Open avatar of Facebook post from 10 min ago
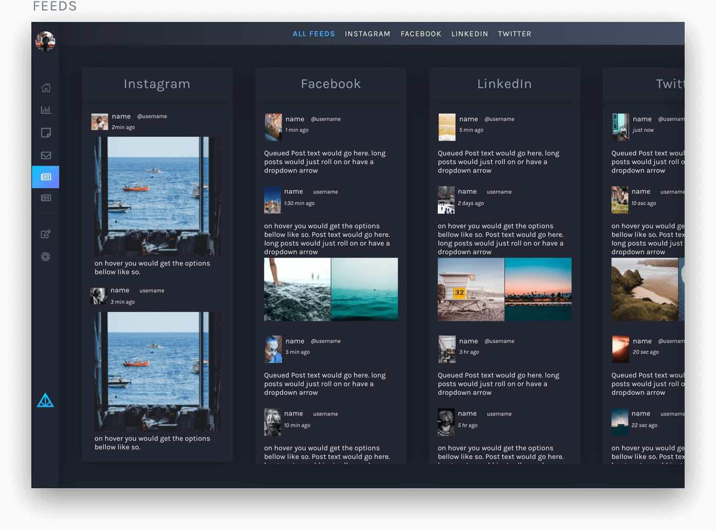Image resolution: width=716 pixels, height=530 pixels. click(x=272, y=422)
